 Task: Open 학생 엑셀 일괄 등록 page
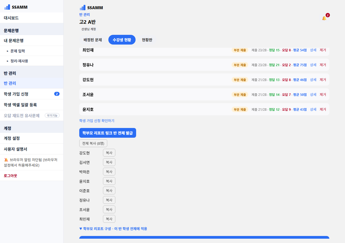32,105
